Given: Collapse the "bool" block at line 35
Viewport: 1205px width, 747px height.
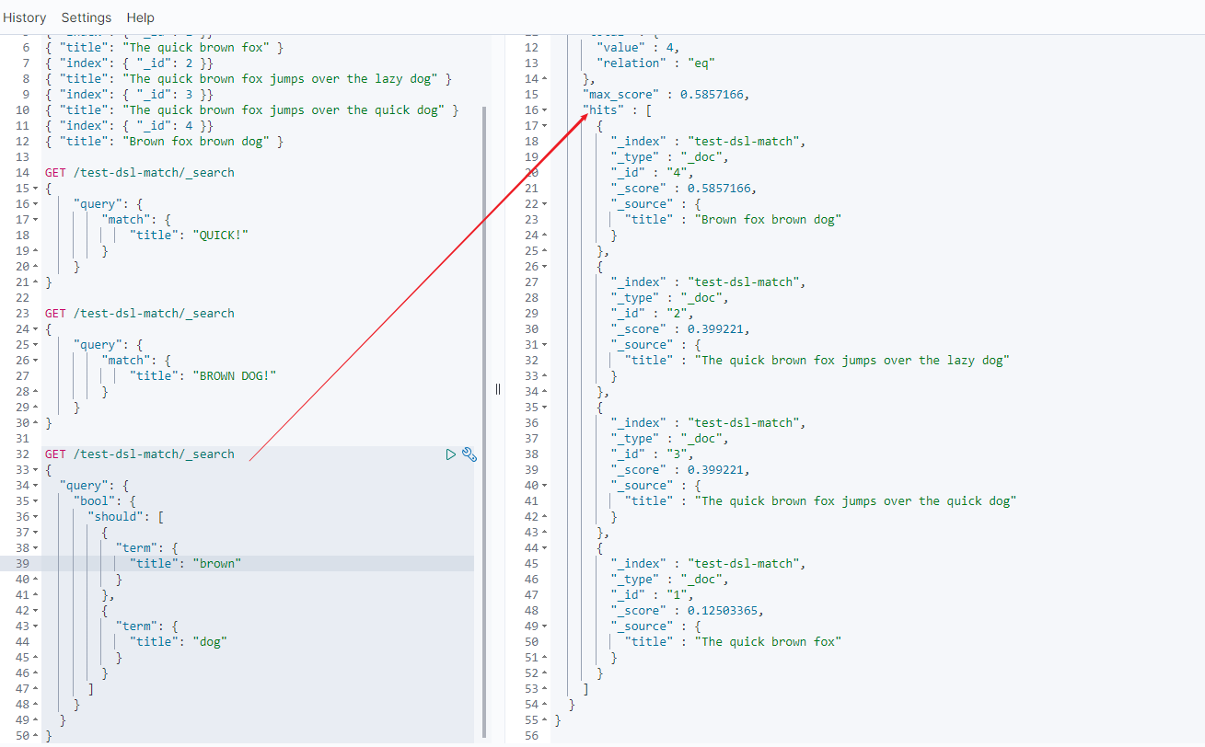Looking at the screenshot, I should coord(35,501).
